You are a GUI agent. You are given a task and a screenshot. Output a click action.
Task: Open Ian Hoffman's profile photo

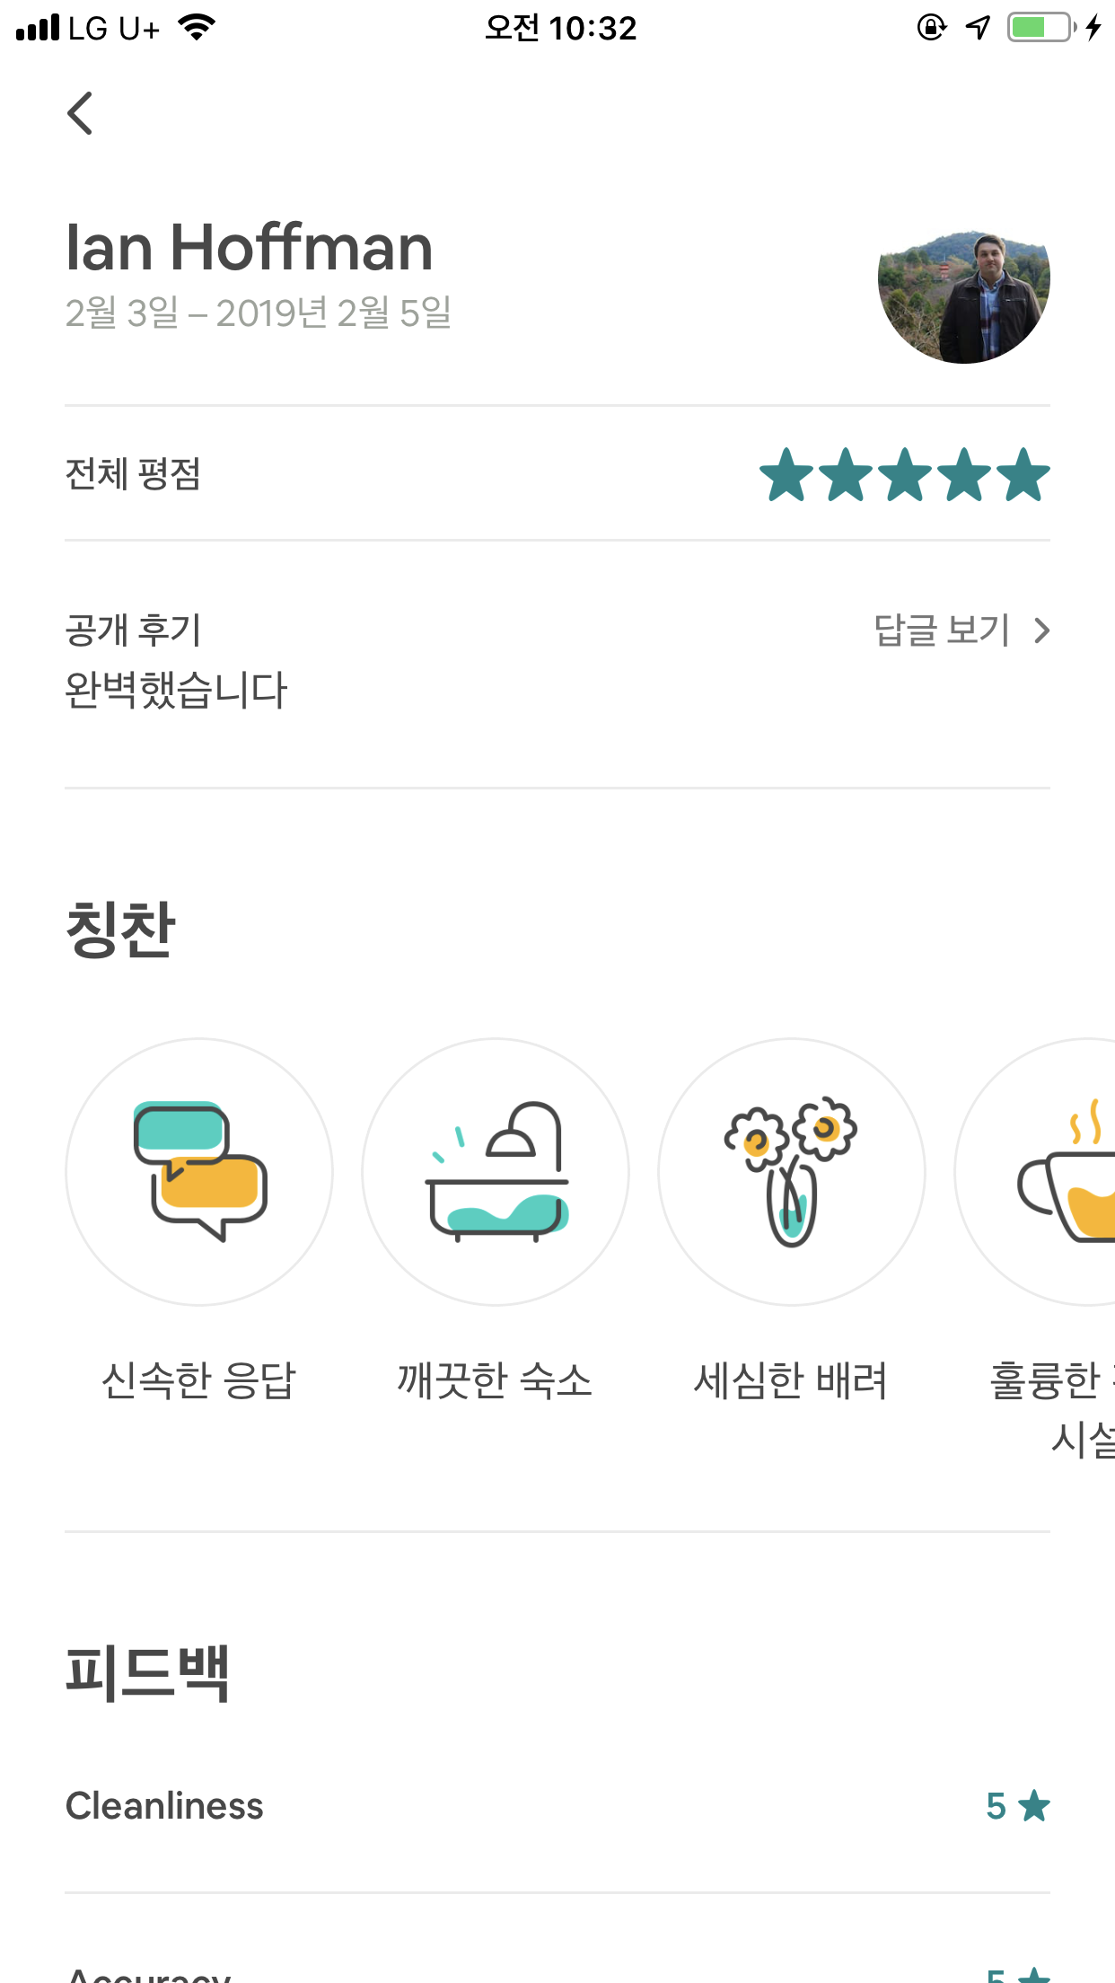(963, 297)
